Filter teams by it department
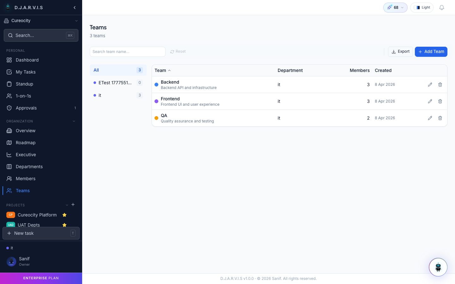 (x=118, y=95)
